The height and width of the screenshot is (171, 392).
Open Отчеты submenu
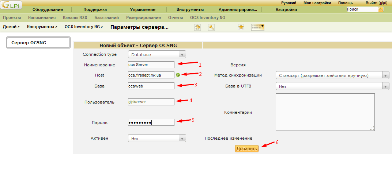coord(176,18)
